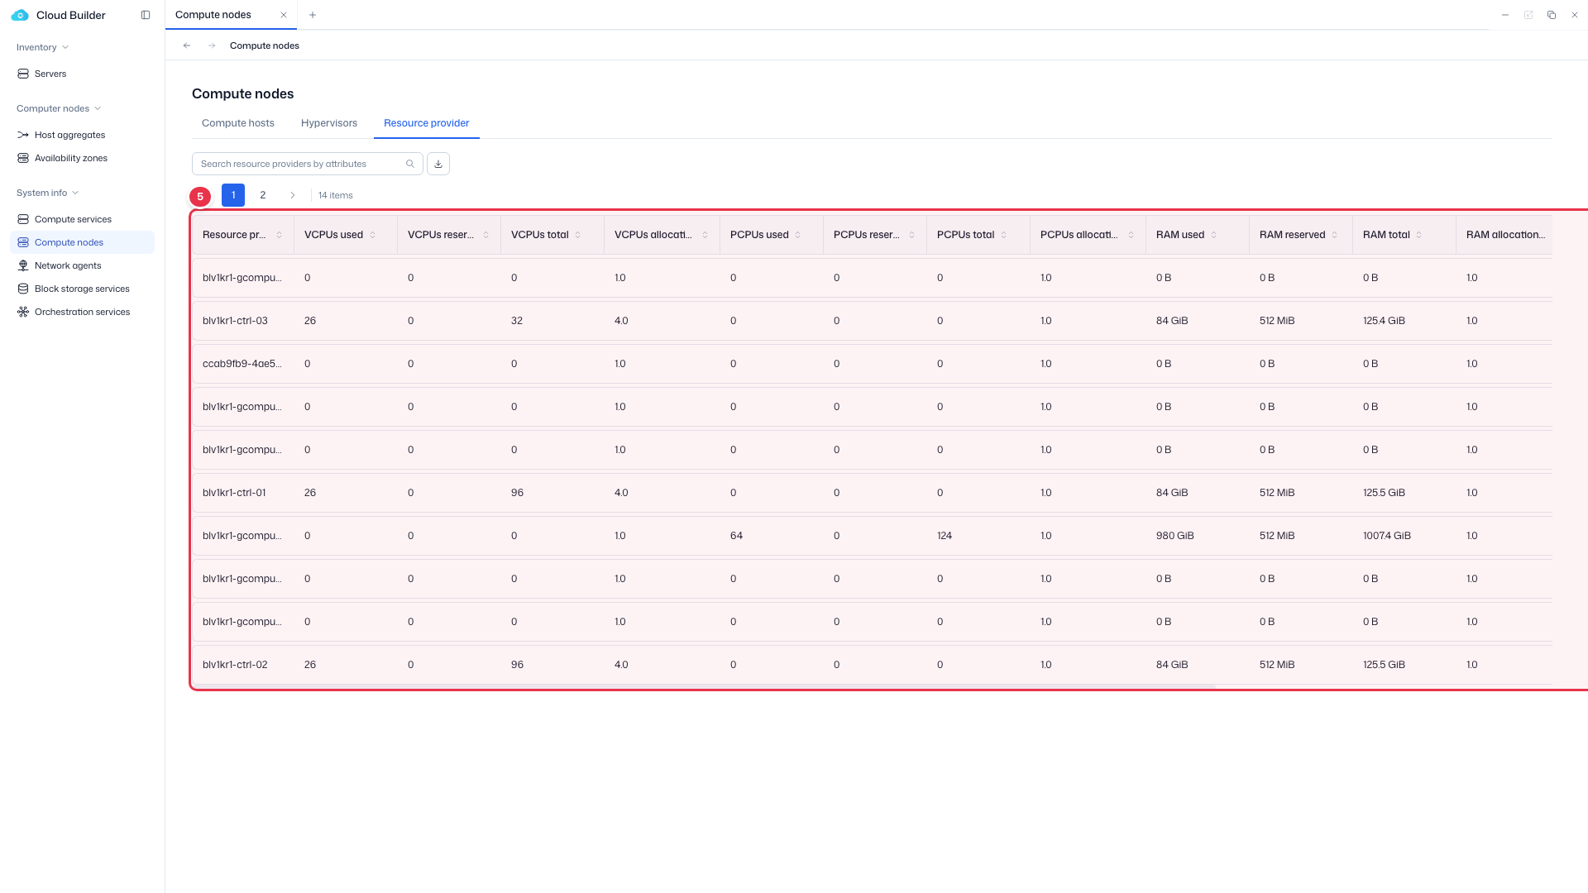Viewport: 1588px width, 893px height.
Task: Switch to the Hypervisors tab
Action: [329, 123]
